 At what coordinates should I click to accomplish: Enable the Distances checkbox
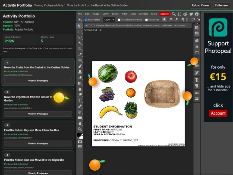[x=146, y=19]
